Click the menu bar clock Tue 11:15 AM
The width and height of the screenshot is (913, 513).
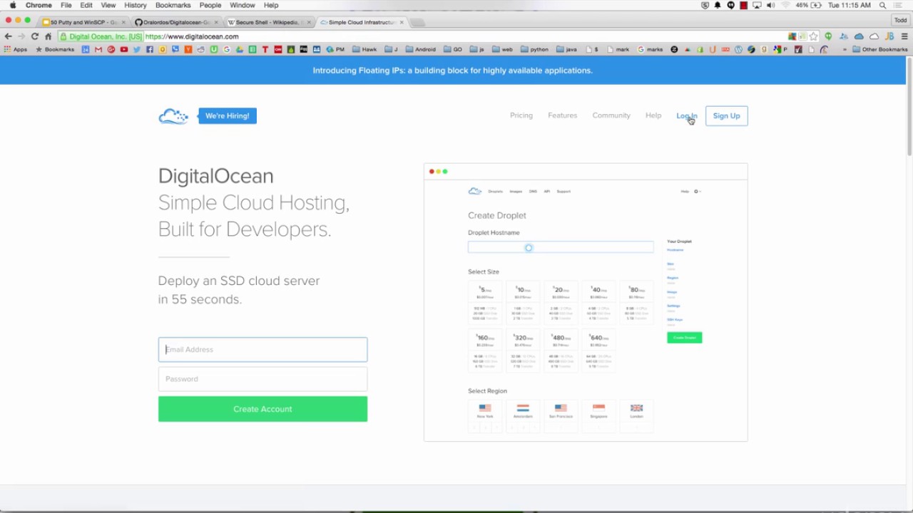(x=849, y=5)
